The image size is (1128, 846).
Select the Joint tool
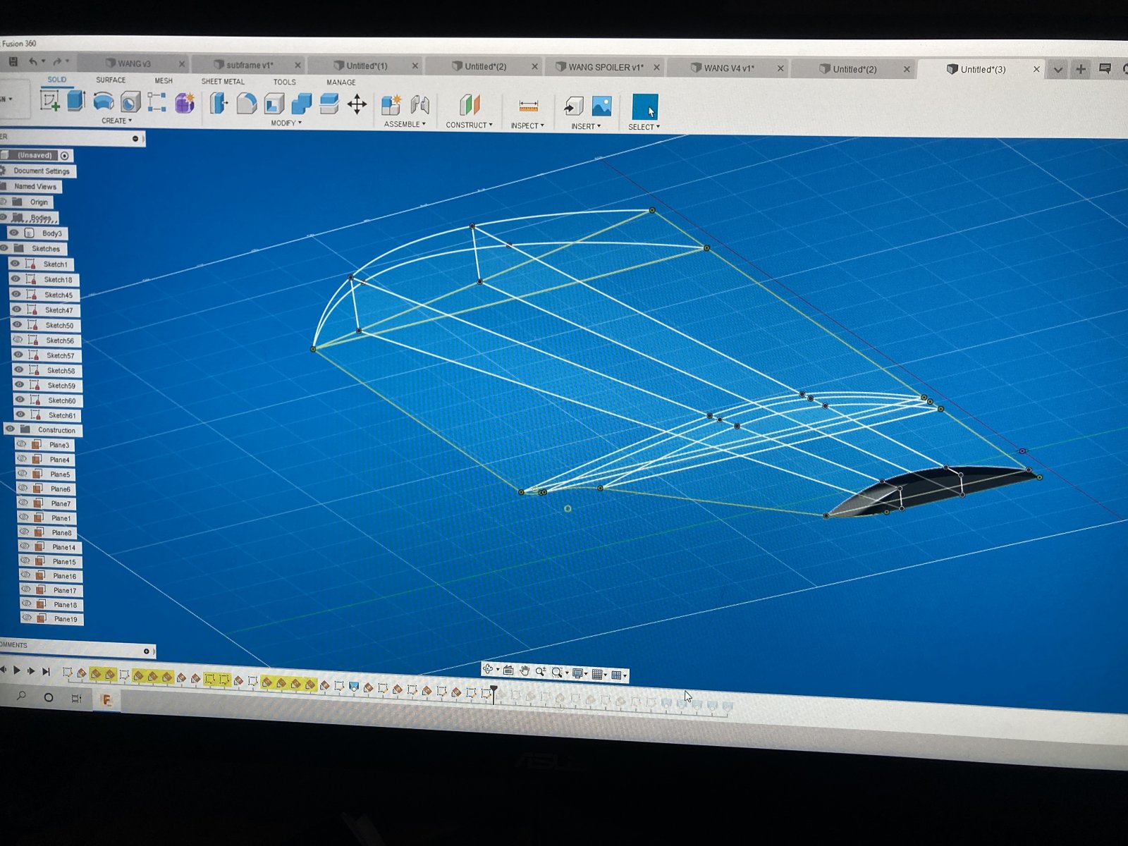420,106
